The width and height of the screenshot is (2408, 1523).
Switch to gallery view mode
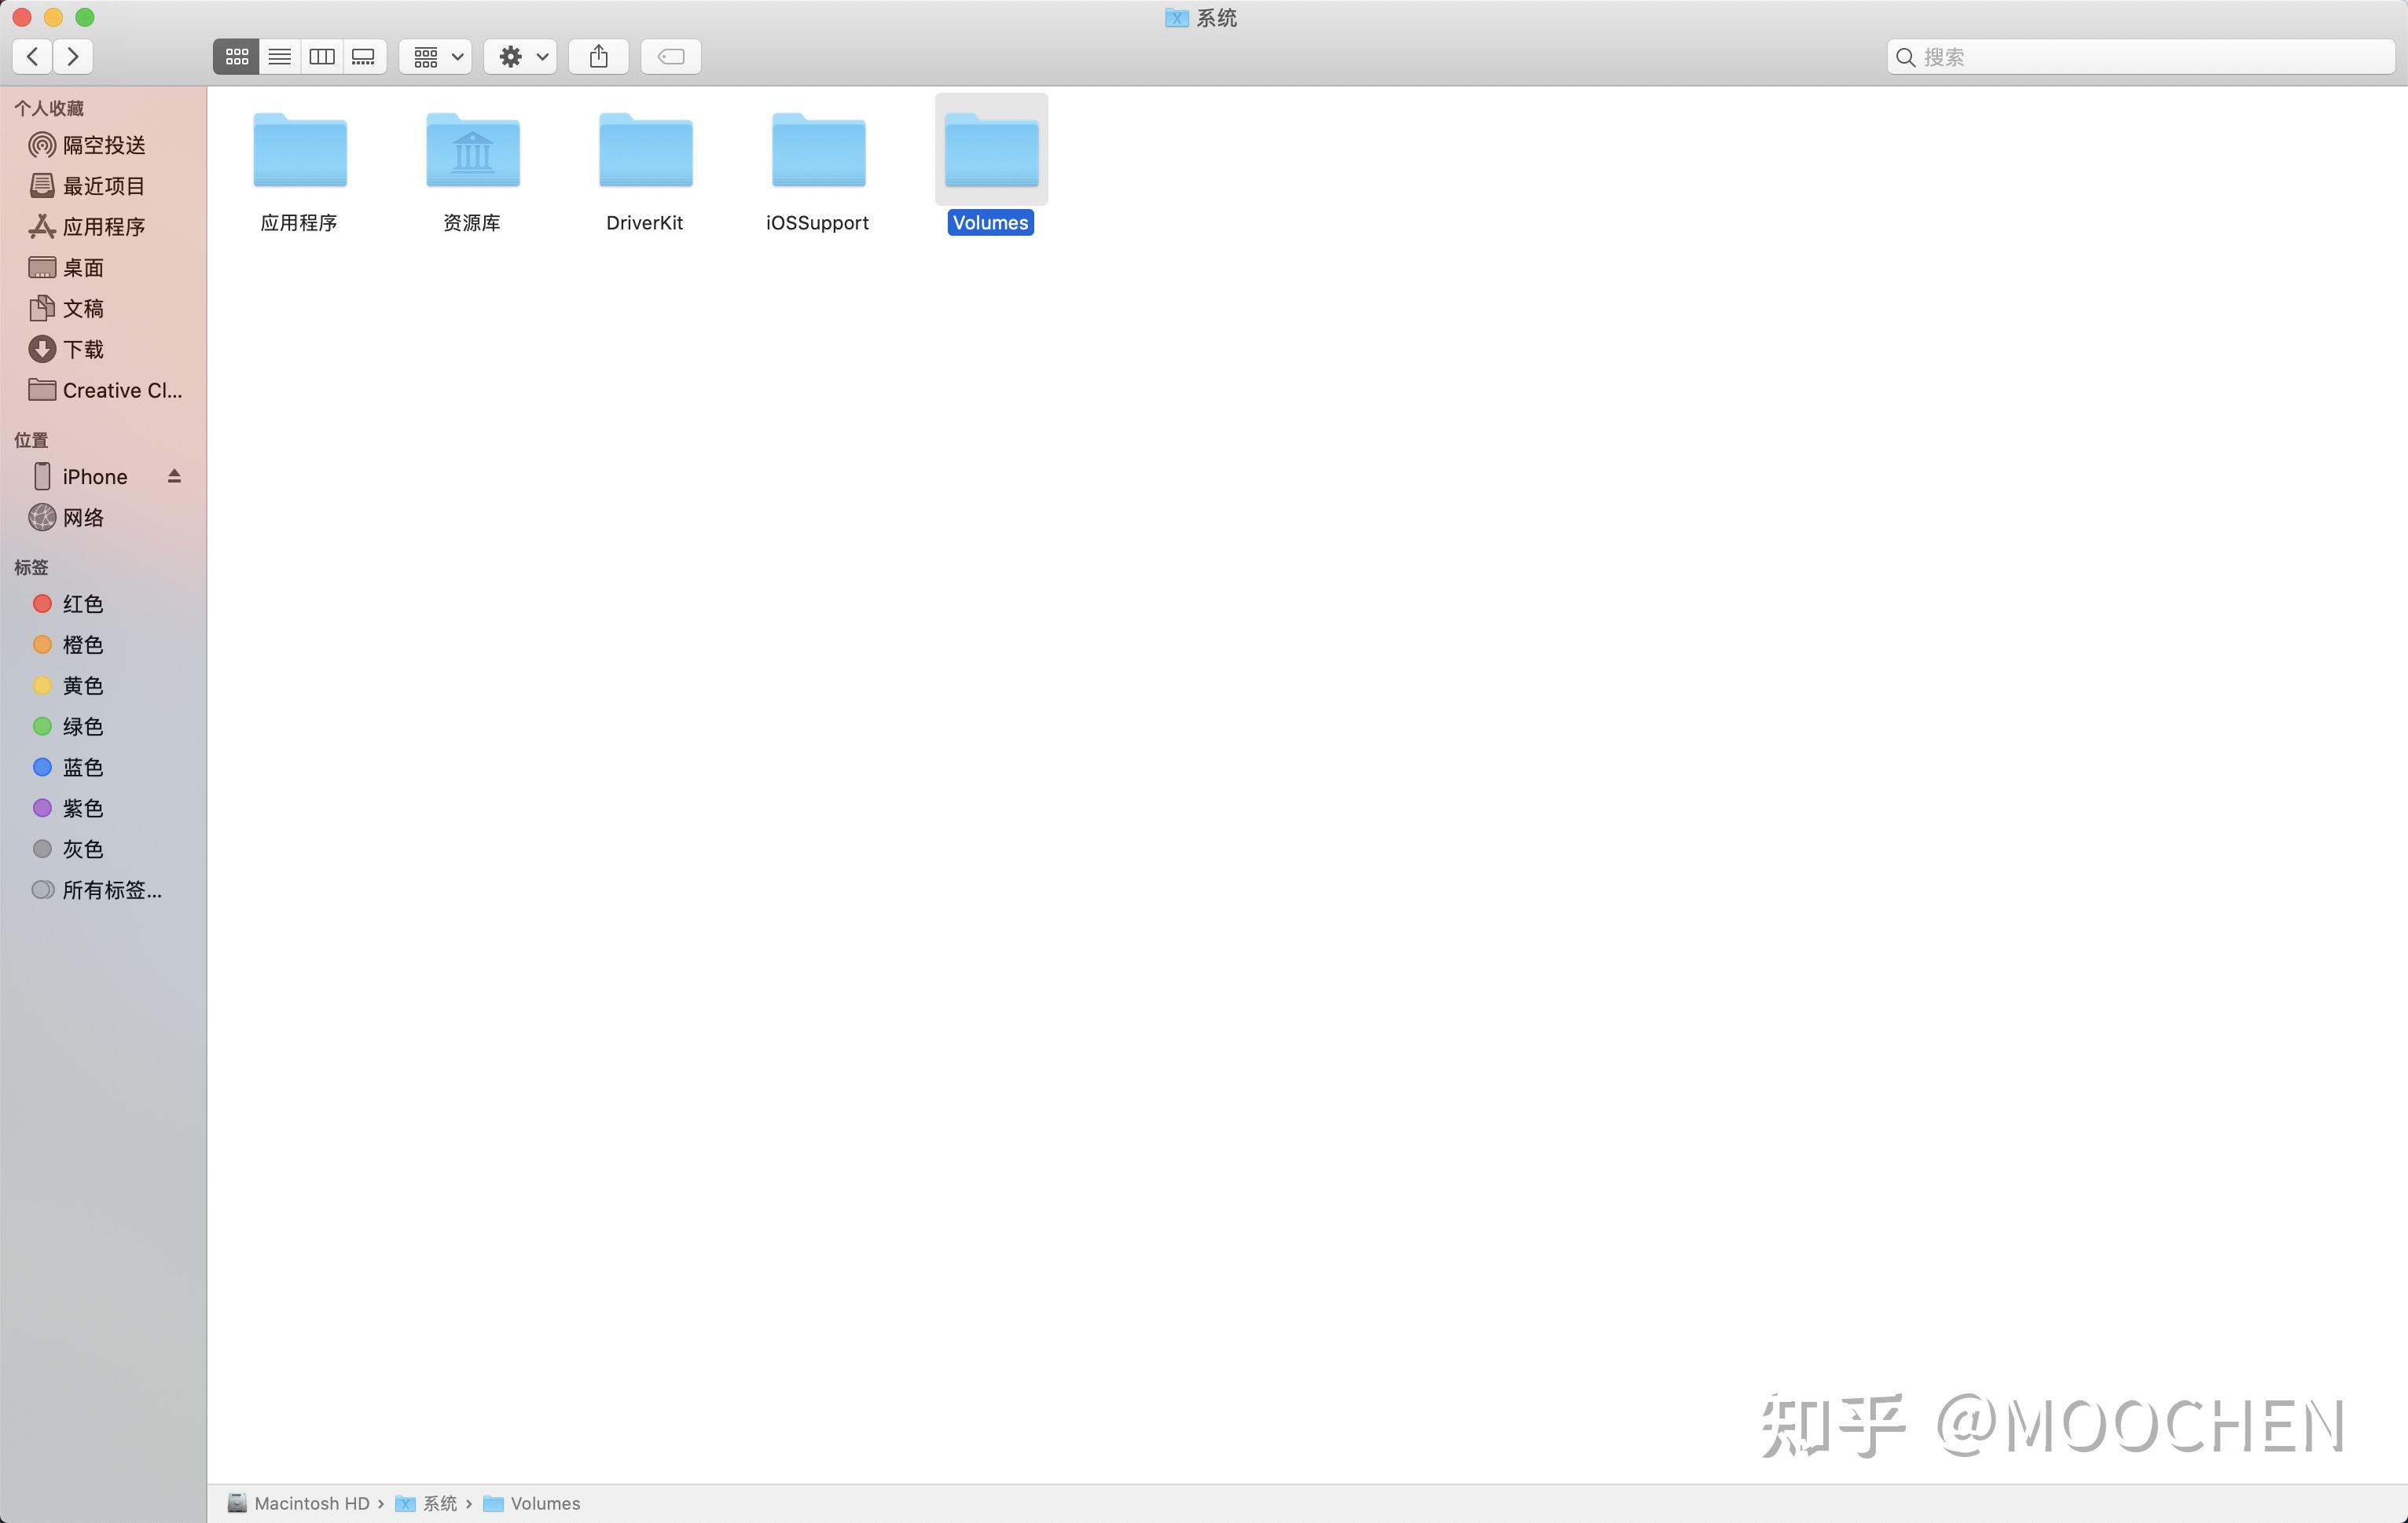coord(364,57)
